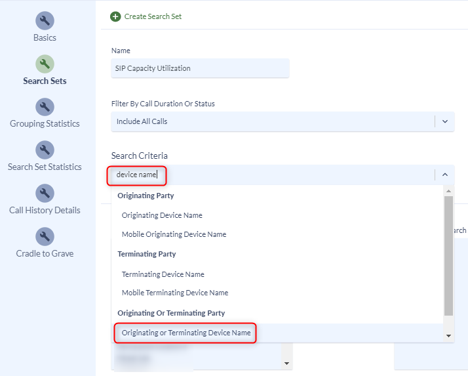Go to the Basics section label
The image size is (468, 376).
pos(45,37)
